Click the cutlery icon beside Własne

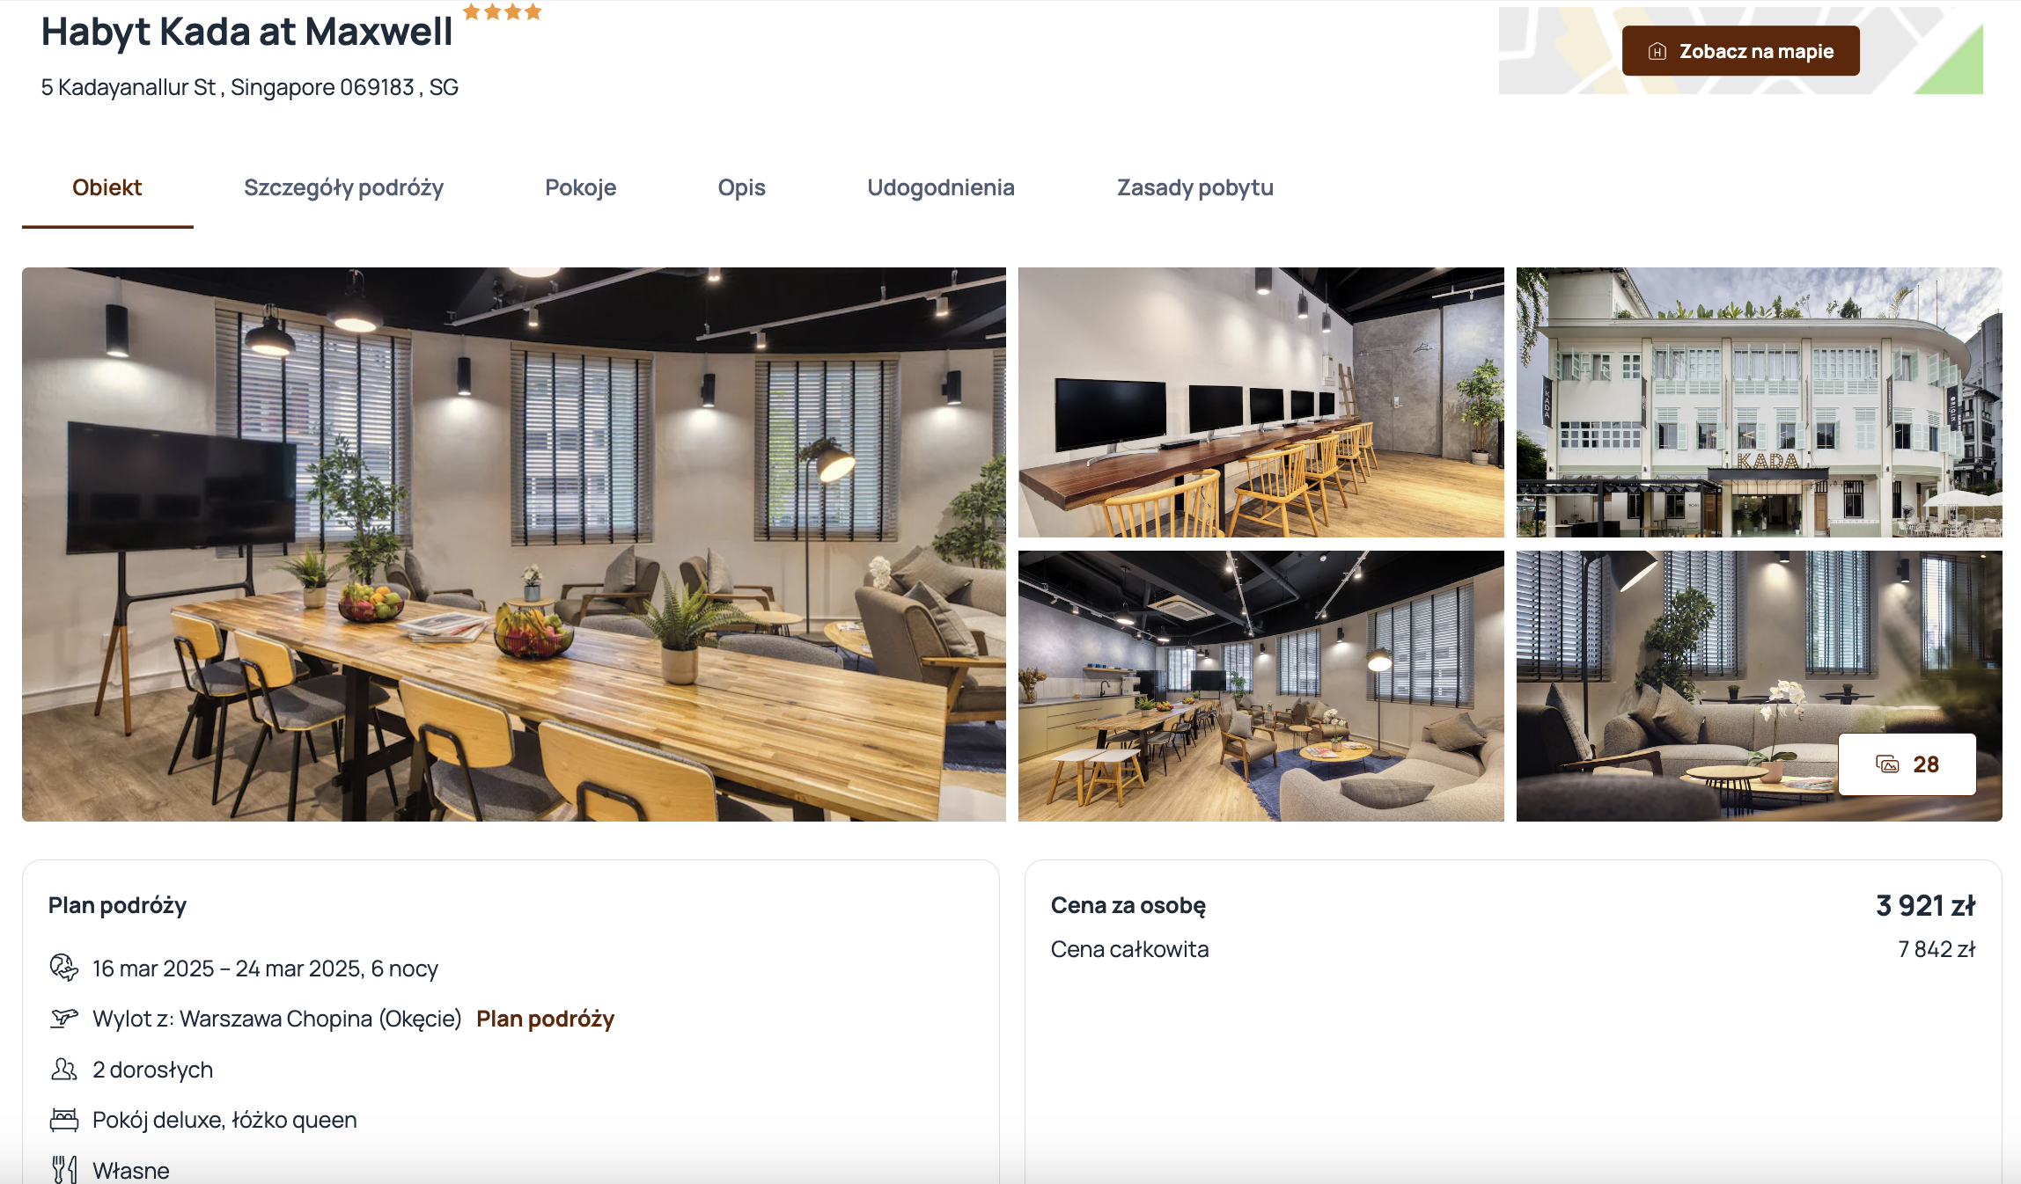click(x=64, y=1170)
